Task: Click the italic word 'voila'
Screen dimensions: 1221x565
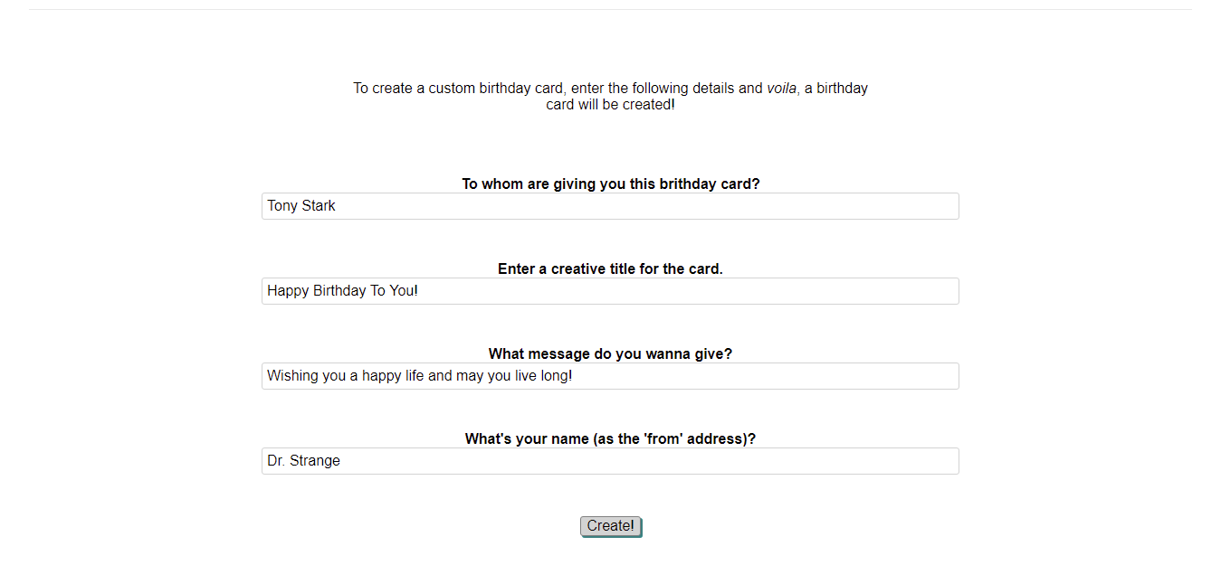Action: pyautogui.click(x=781, y=89)
